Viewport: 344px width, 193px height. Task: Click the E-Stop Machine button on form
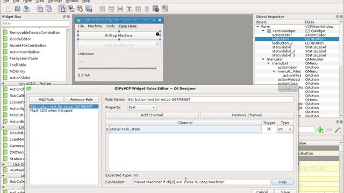(119, 35)
